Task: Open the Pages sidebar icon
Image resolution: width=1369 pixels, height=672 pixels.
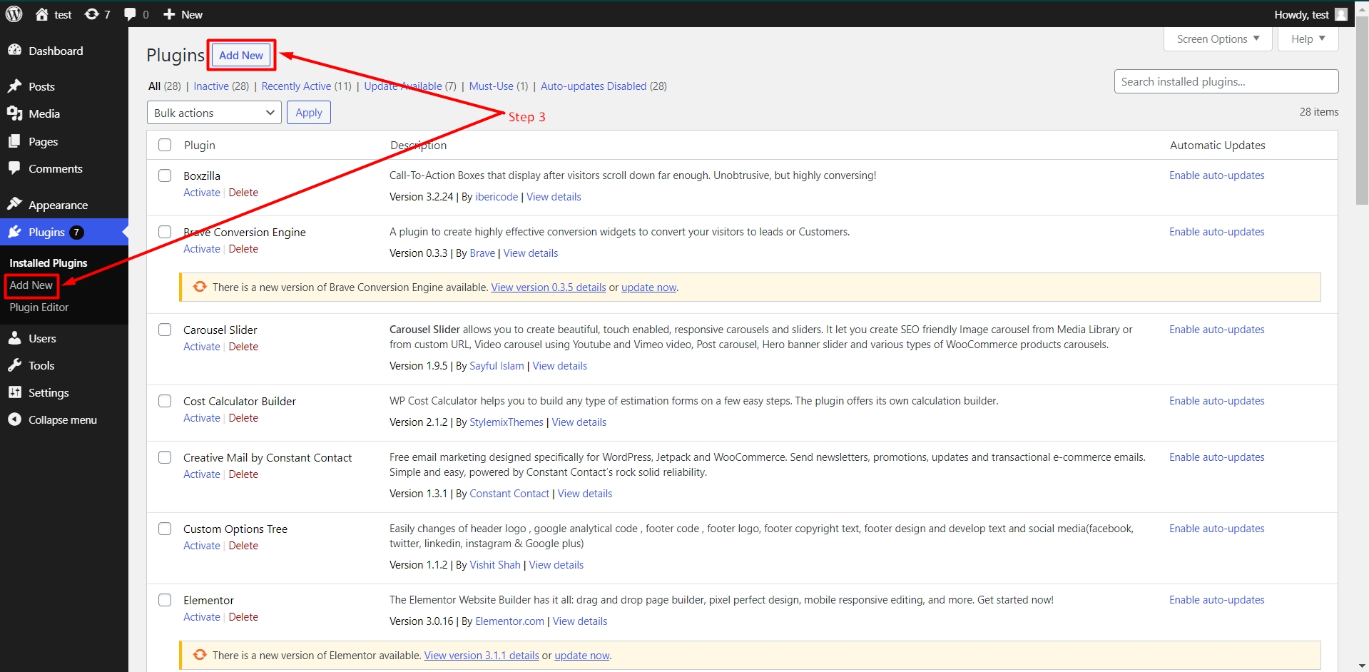Action: click(14, 141)
